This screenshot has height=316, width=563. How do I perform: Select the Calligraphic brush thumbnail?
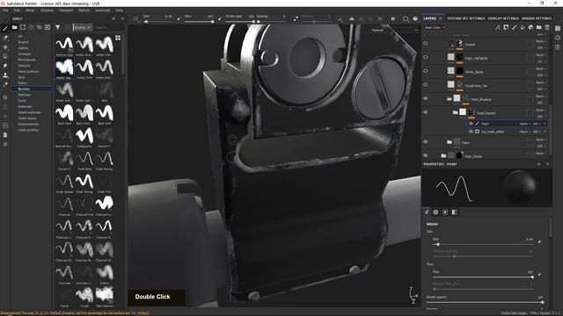pyautogui.click(x=84, y=137)
